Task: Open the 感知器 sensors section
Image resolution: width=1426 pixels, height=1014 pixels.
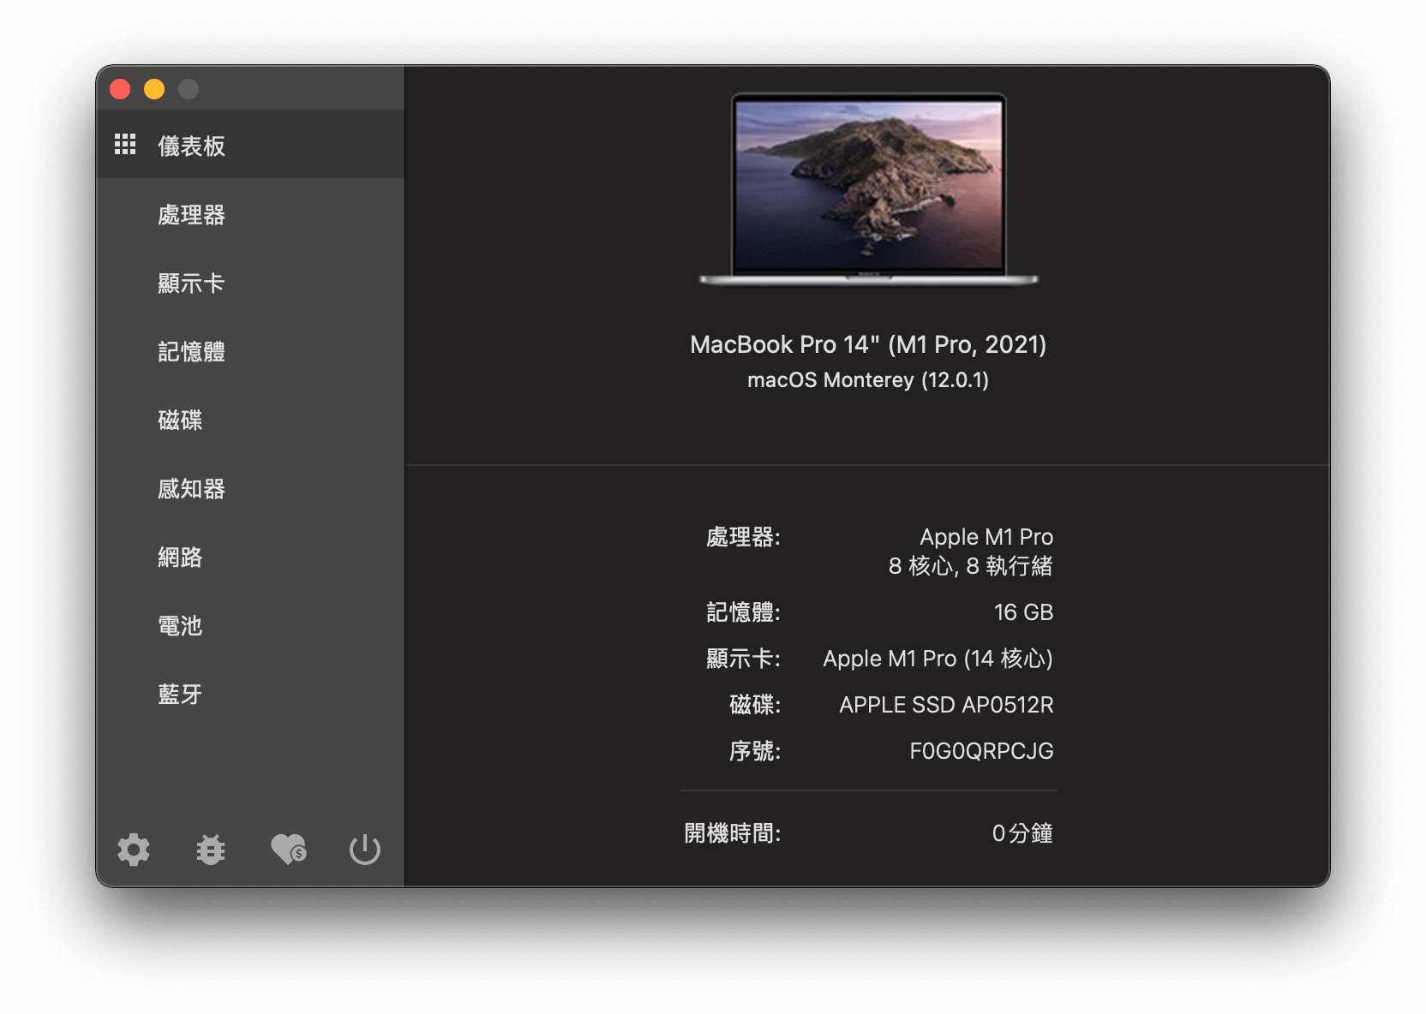Action: click(191, 489)
